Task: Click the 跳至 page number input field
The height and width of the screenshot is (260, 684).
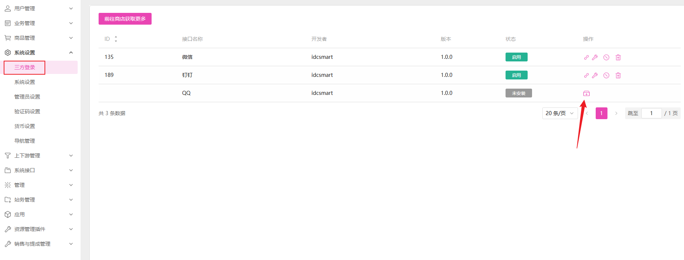Action: (651, 113)
